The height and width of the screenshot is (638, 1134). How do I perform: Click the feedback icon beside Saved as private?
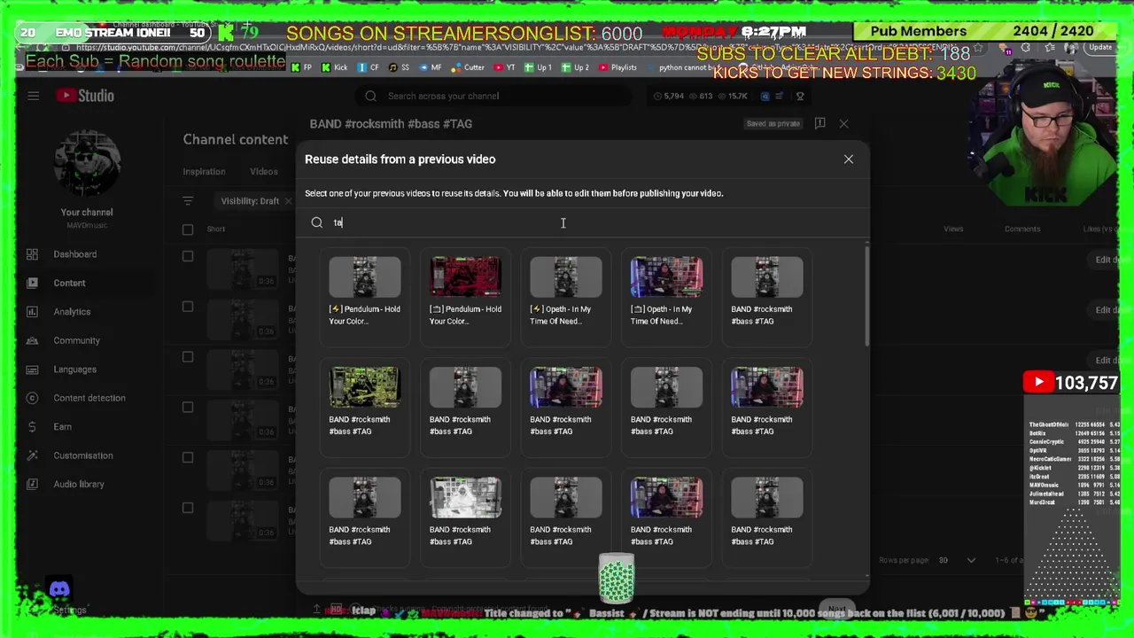(819, 124)
